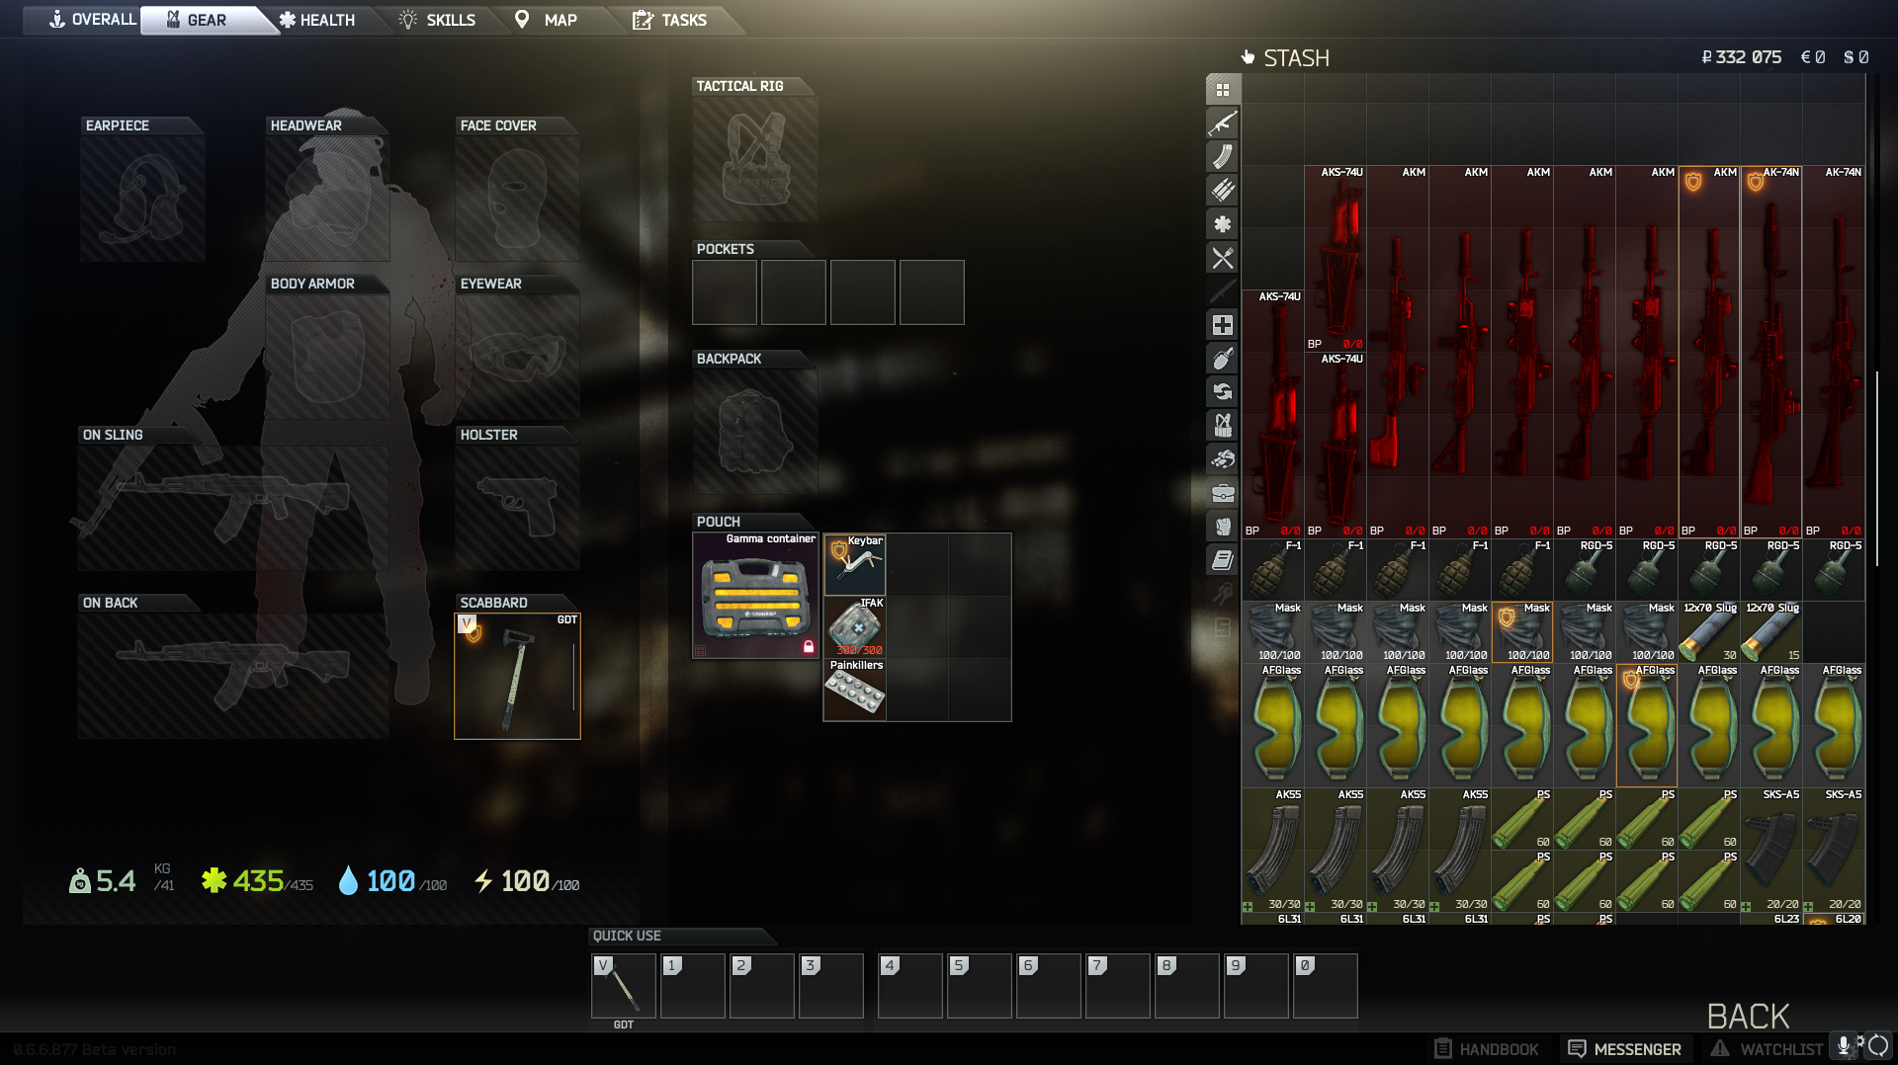
Task: Select the Painkillers in the pouch
Action: [855, 689]
